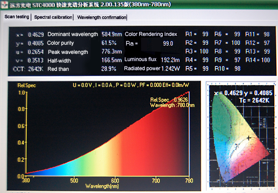Select the Wavelength confirmation tab
This screenshot has width=278, height=193.
pos(102,18)
